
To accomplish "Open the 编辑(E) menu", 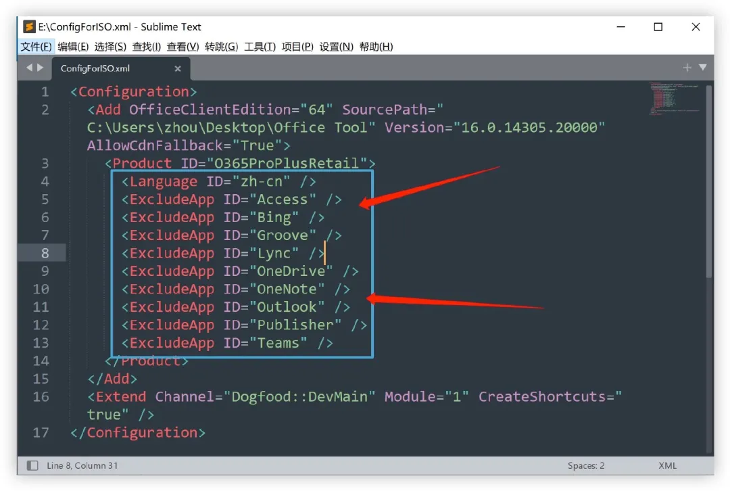I will [x=73, y=47].
